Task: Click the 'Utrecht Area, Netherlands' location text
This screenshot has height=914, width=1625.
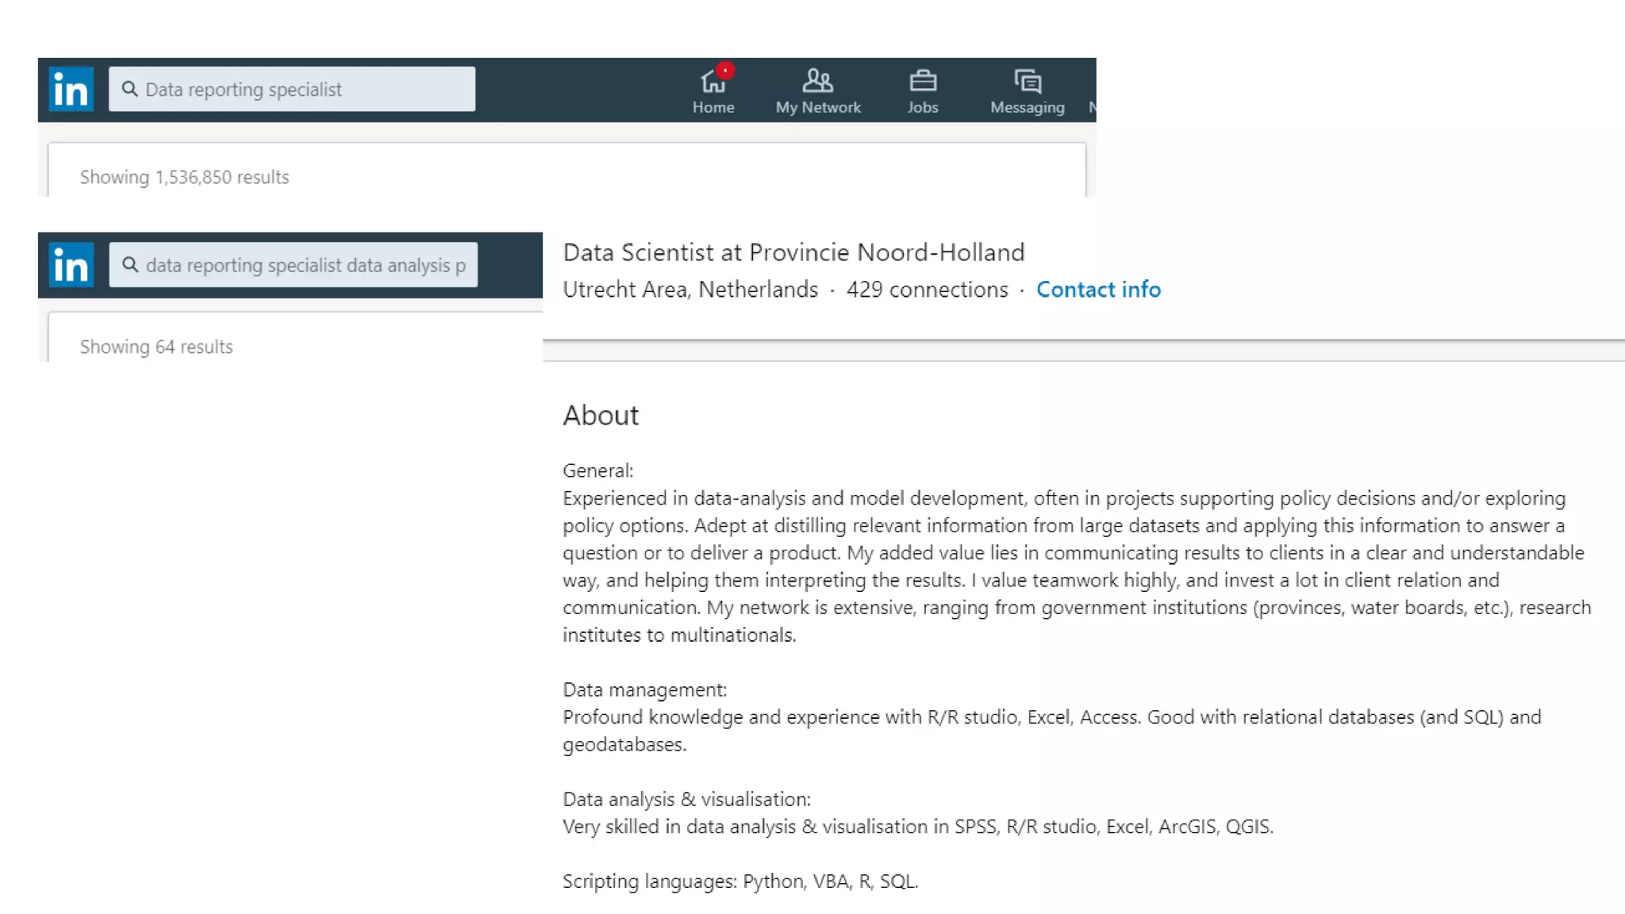Action: 690,290
